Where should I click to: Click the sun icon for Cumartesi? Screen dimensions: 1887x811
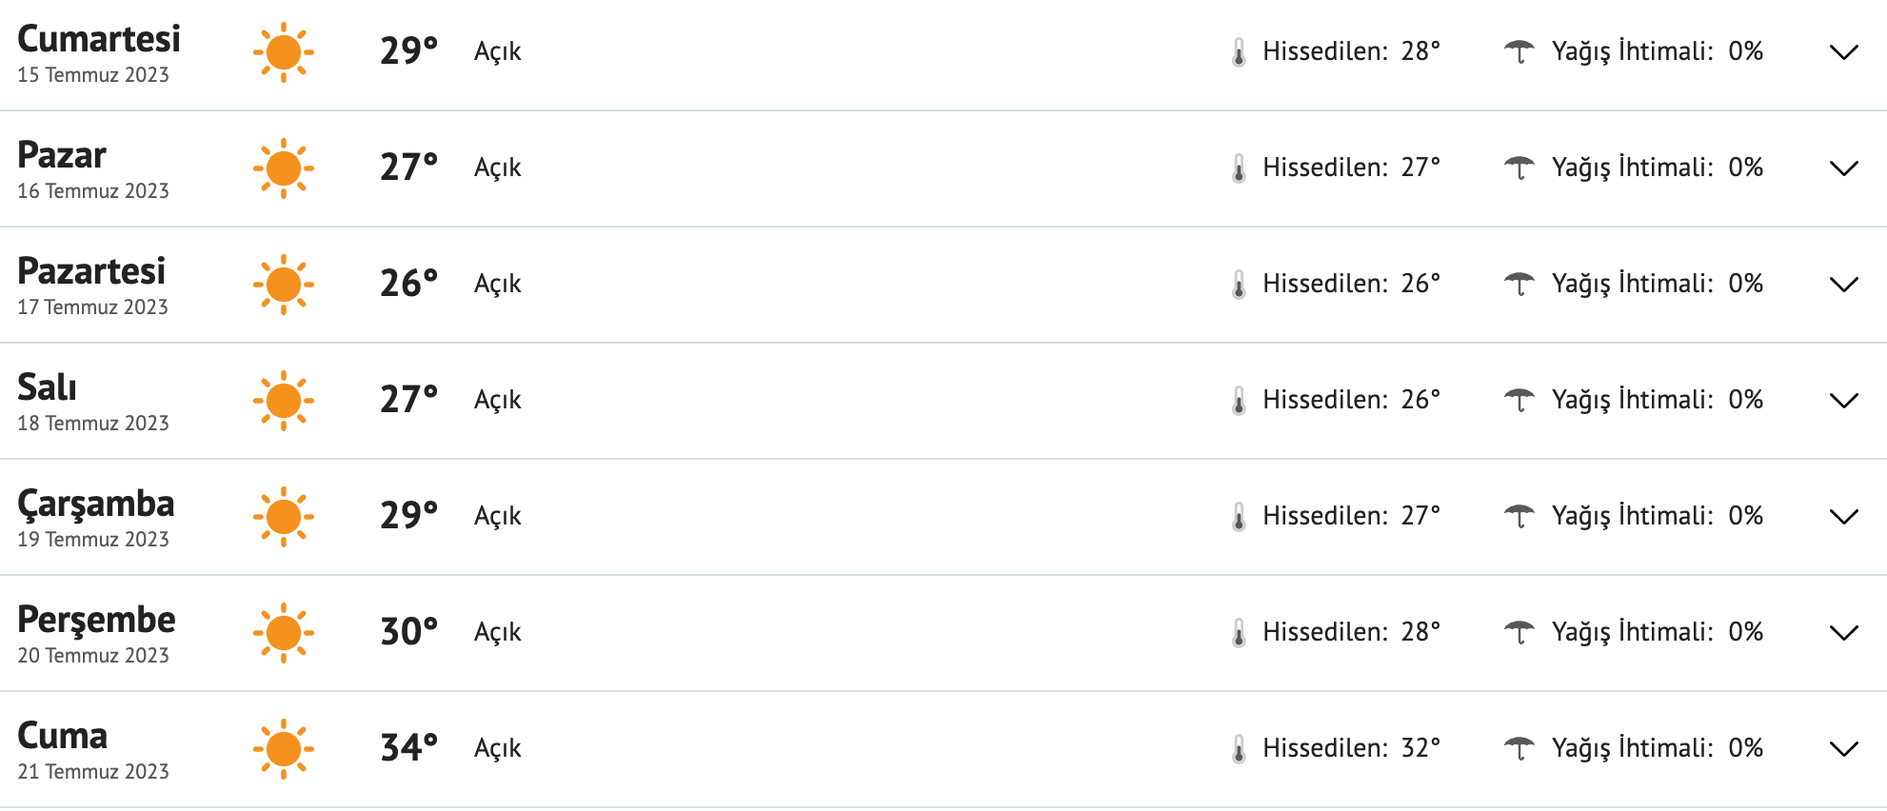tap(284, 52)
